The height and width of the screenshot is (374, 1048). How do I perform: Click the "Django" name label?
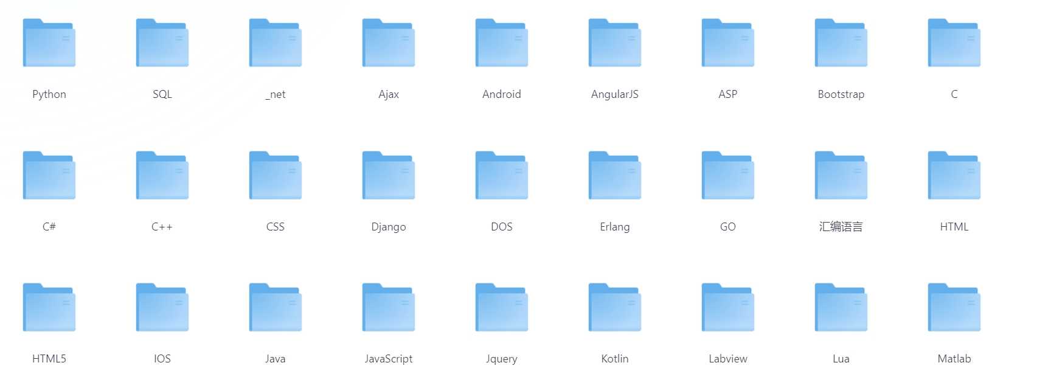389,227
